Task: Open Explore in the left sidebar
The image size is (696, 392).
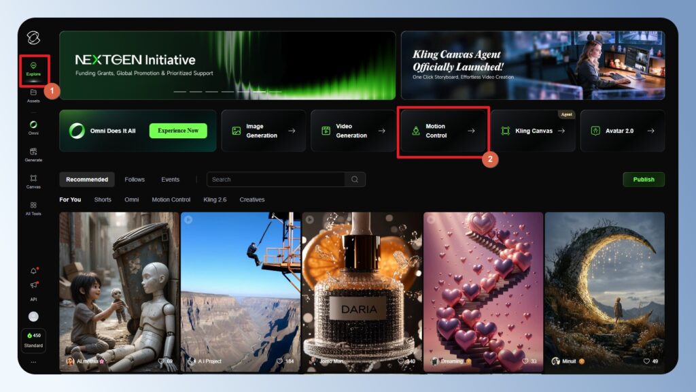Action: 33,69
